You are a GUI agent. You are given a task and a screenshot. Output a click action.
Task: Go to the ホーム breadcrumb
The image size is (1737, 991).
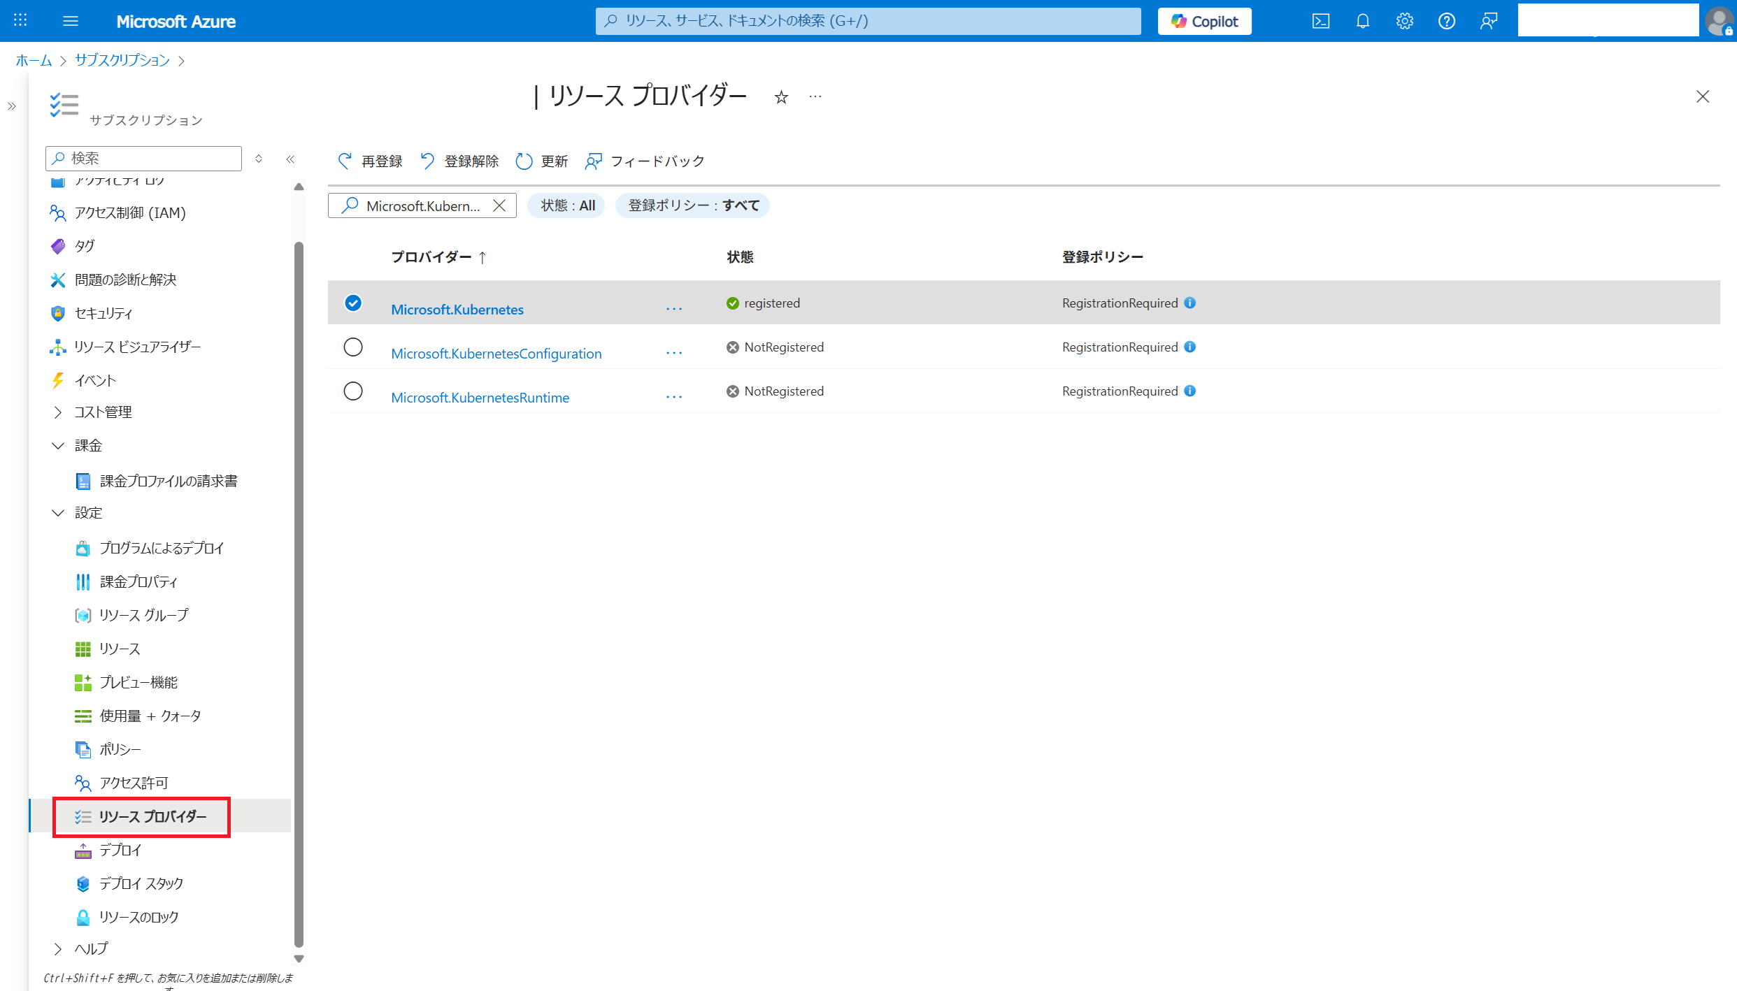coord(34,60)
